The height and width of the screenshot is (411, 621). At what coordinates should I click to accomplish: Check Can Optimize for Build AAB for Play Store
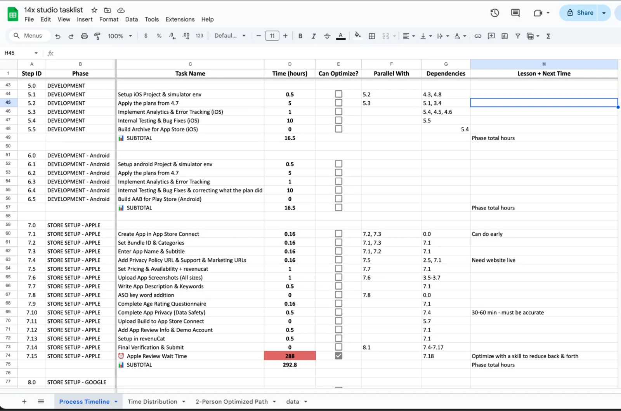[339, 199]
